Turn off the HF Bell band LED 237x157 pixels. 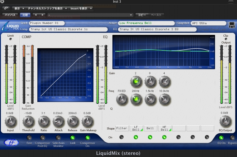coord(164,137)
